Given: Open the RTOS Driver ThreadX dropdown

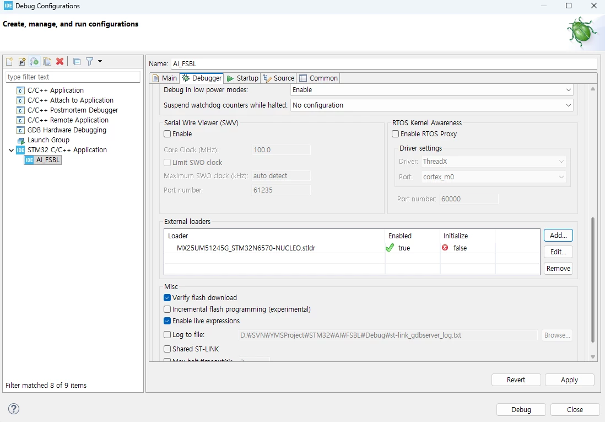Looking at the screenshot, I should 494,162.
